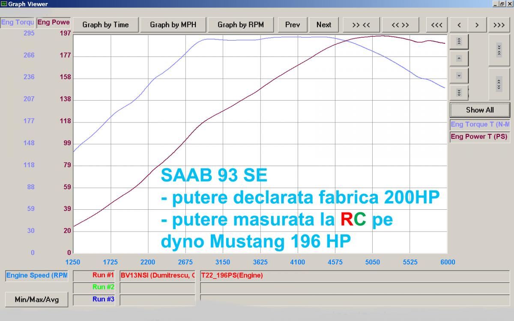
Task: Click the 4100 RPM axis value
Action: pyautogui.click(x=298, y=262)
